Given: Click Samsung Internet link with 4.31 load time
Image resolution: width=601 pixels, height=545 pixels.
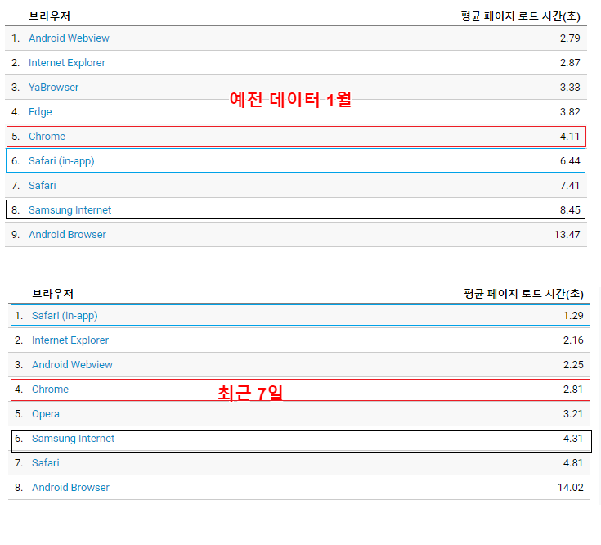Looking at the screenshot, I should (x=74, y=439).
